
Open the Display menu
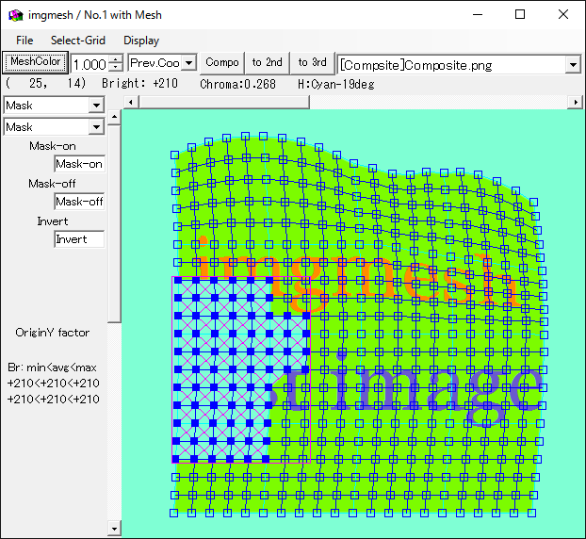[x=141, y=41]
